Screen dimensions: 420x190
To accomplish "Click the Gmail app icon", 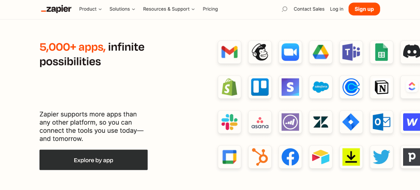I will (x=229, y=52).
